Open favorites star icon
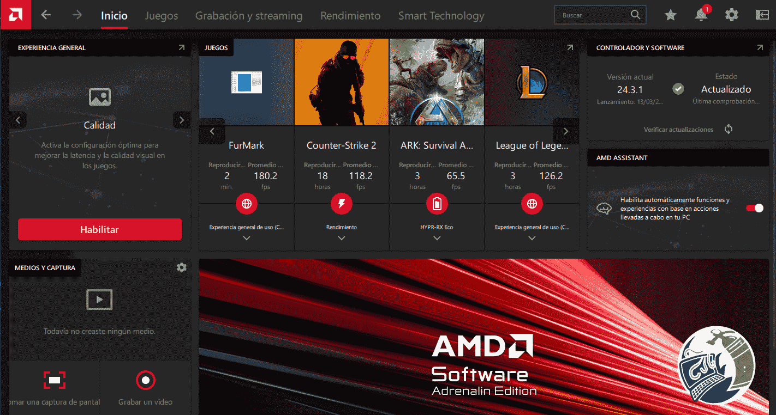This screenshot has width=776, height=415. point(671,15)
